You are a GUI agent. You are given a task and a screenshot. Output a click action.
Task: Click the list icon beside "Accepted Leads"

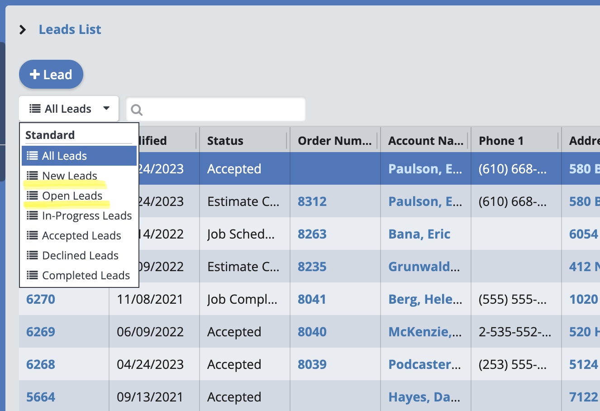pos(32,235)
